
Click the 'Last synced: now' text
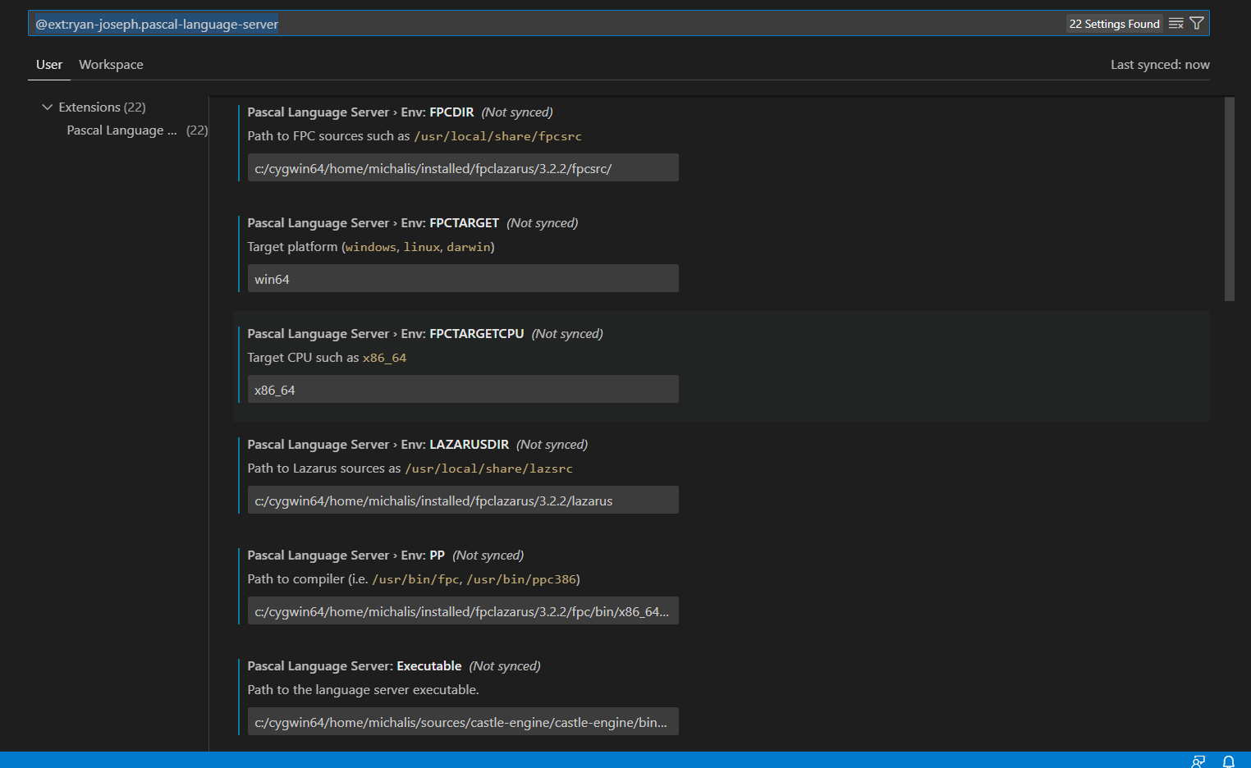pyautogui.click(x=1160, y=65)
